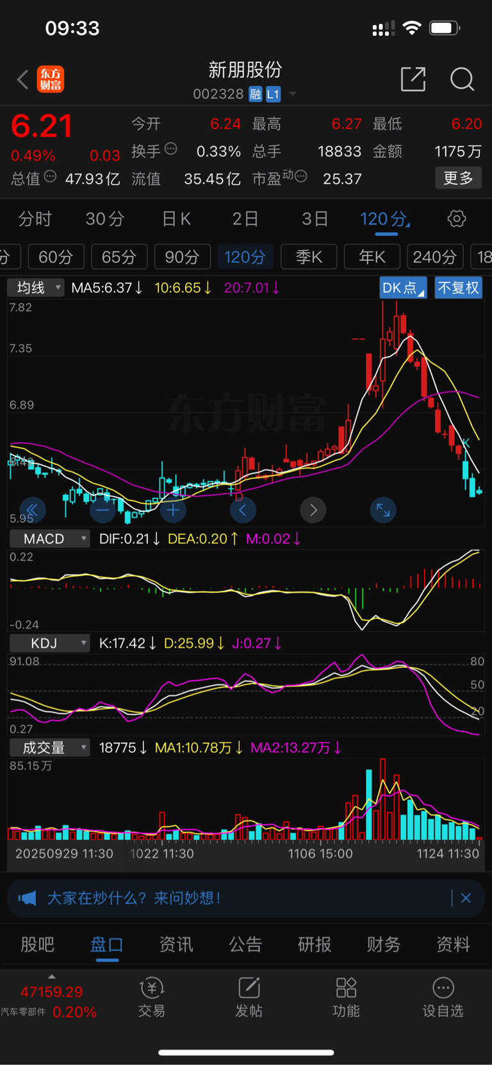Viewport: 492px width, 1065px height.
Task: Select 60分 period option
Action: (x=56, y=257)
